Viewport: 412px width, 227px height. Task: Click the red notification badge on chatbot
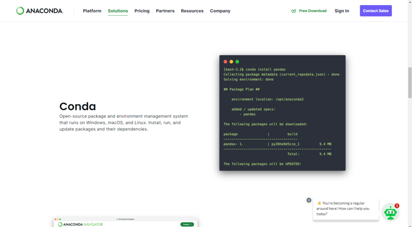[397, 206]
